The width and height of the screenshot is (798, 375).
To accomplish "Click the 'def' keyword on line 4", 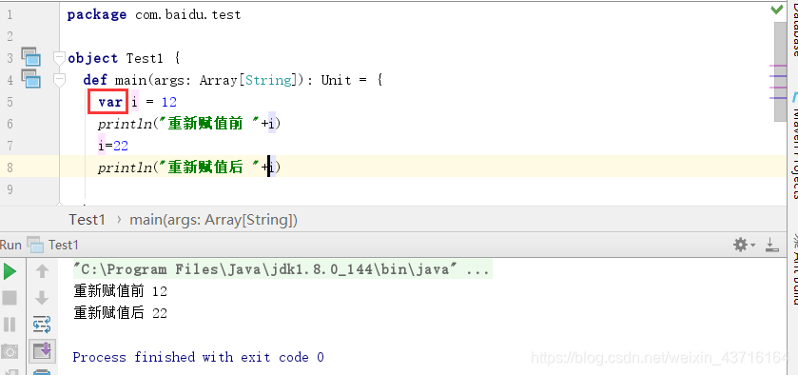I will coord(95,80).
